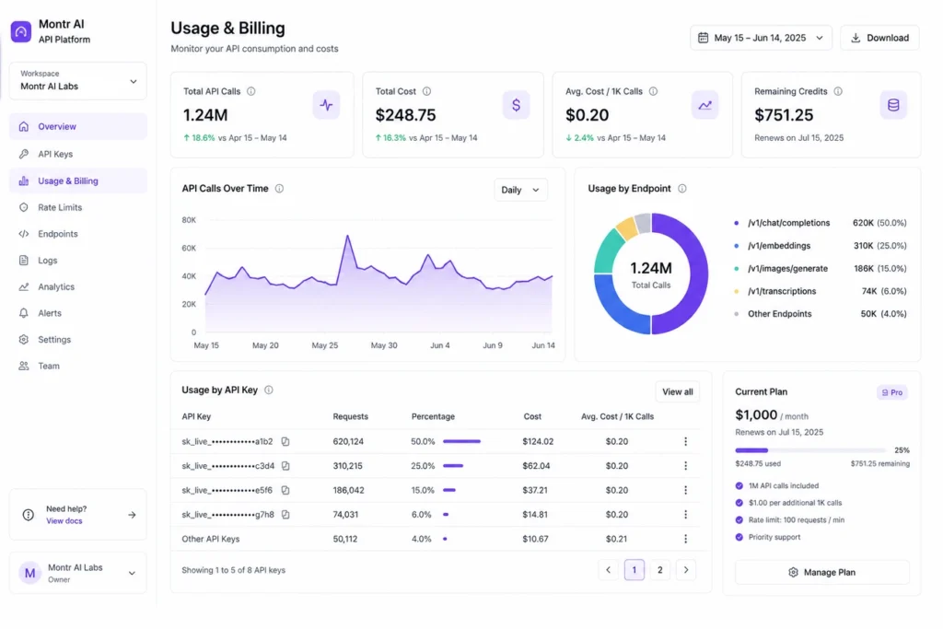The height and width of the screenshot is (629, 943).
Task: Click the $124.02 cost cell
Action: pyautogui.click(x=538, y=441)
